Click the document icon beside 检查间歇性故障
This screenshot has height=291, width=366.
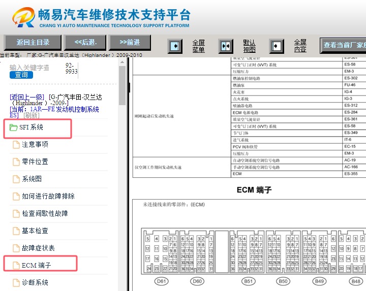pyautogui.click(x=16, y=214)
